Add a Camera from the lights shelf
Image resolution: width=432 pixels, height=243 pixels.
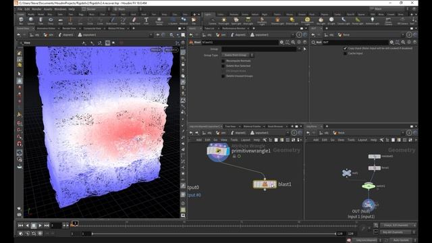coord(213,20)
